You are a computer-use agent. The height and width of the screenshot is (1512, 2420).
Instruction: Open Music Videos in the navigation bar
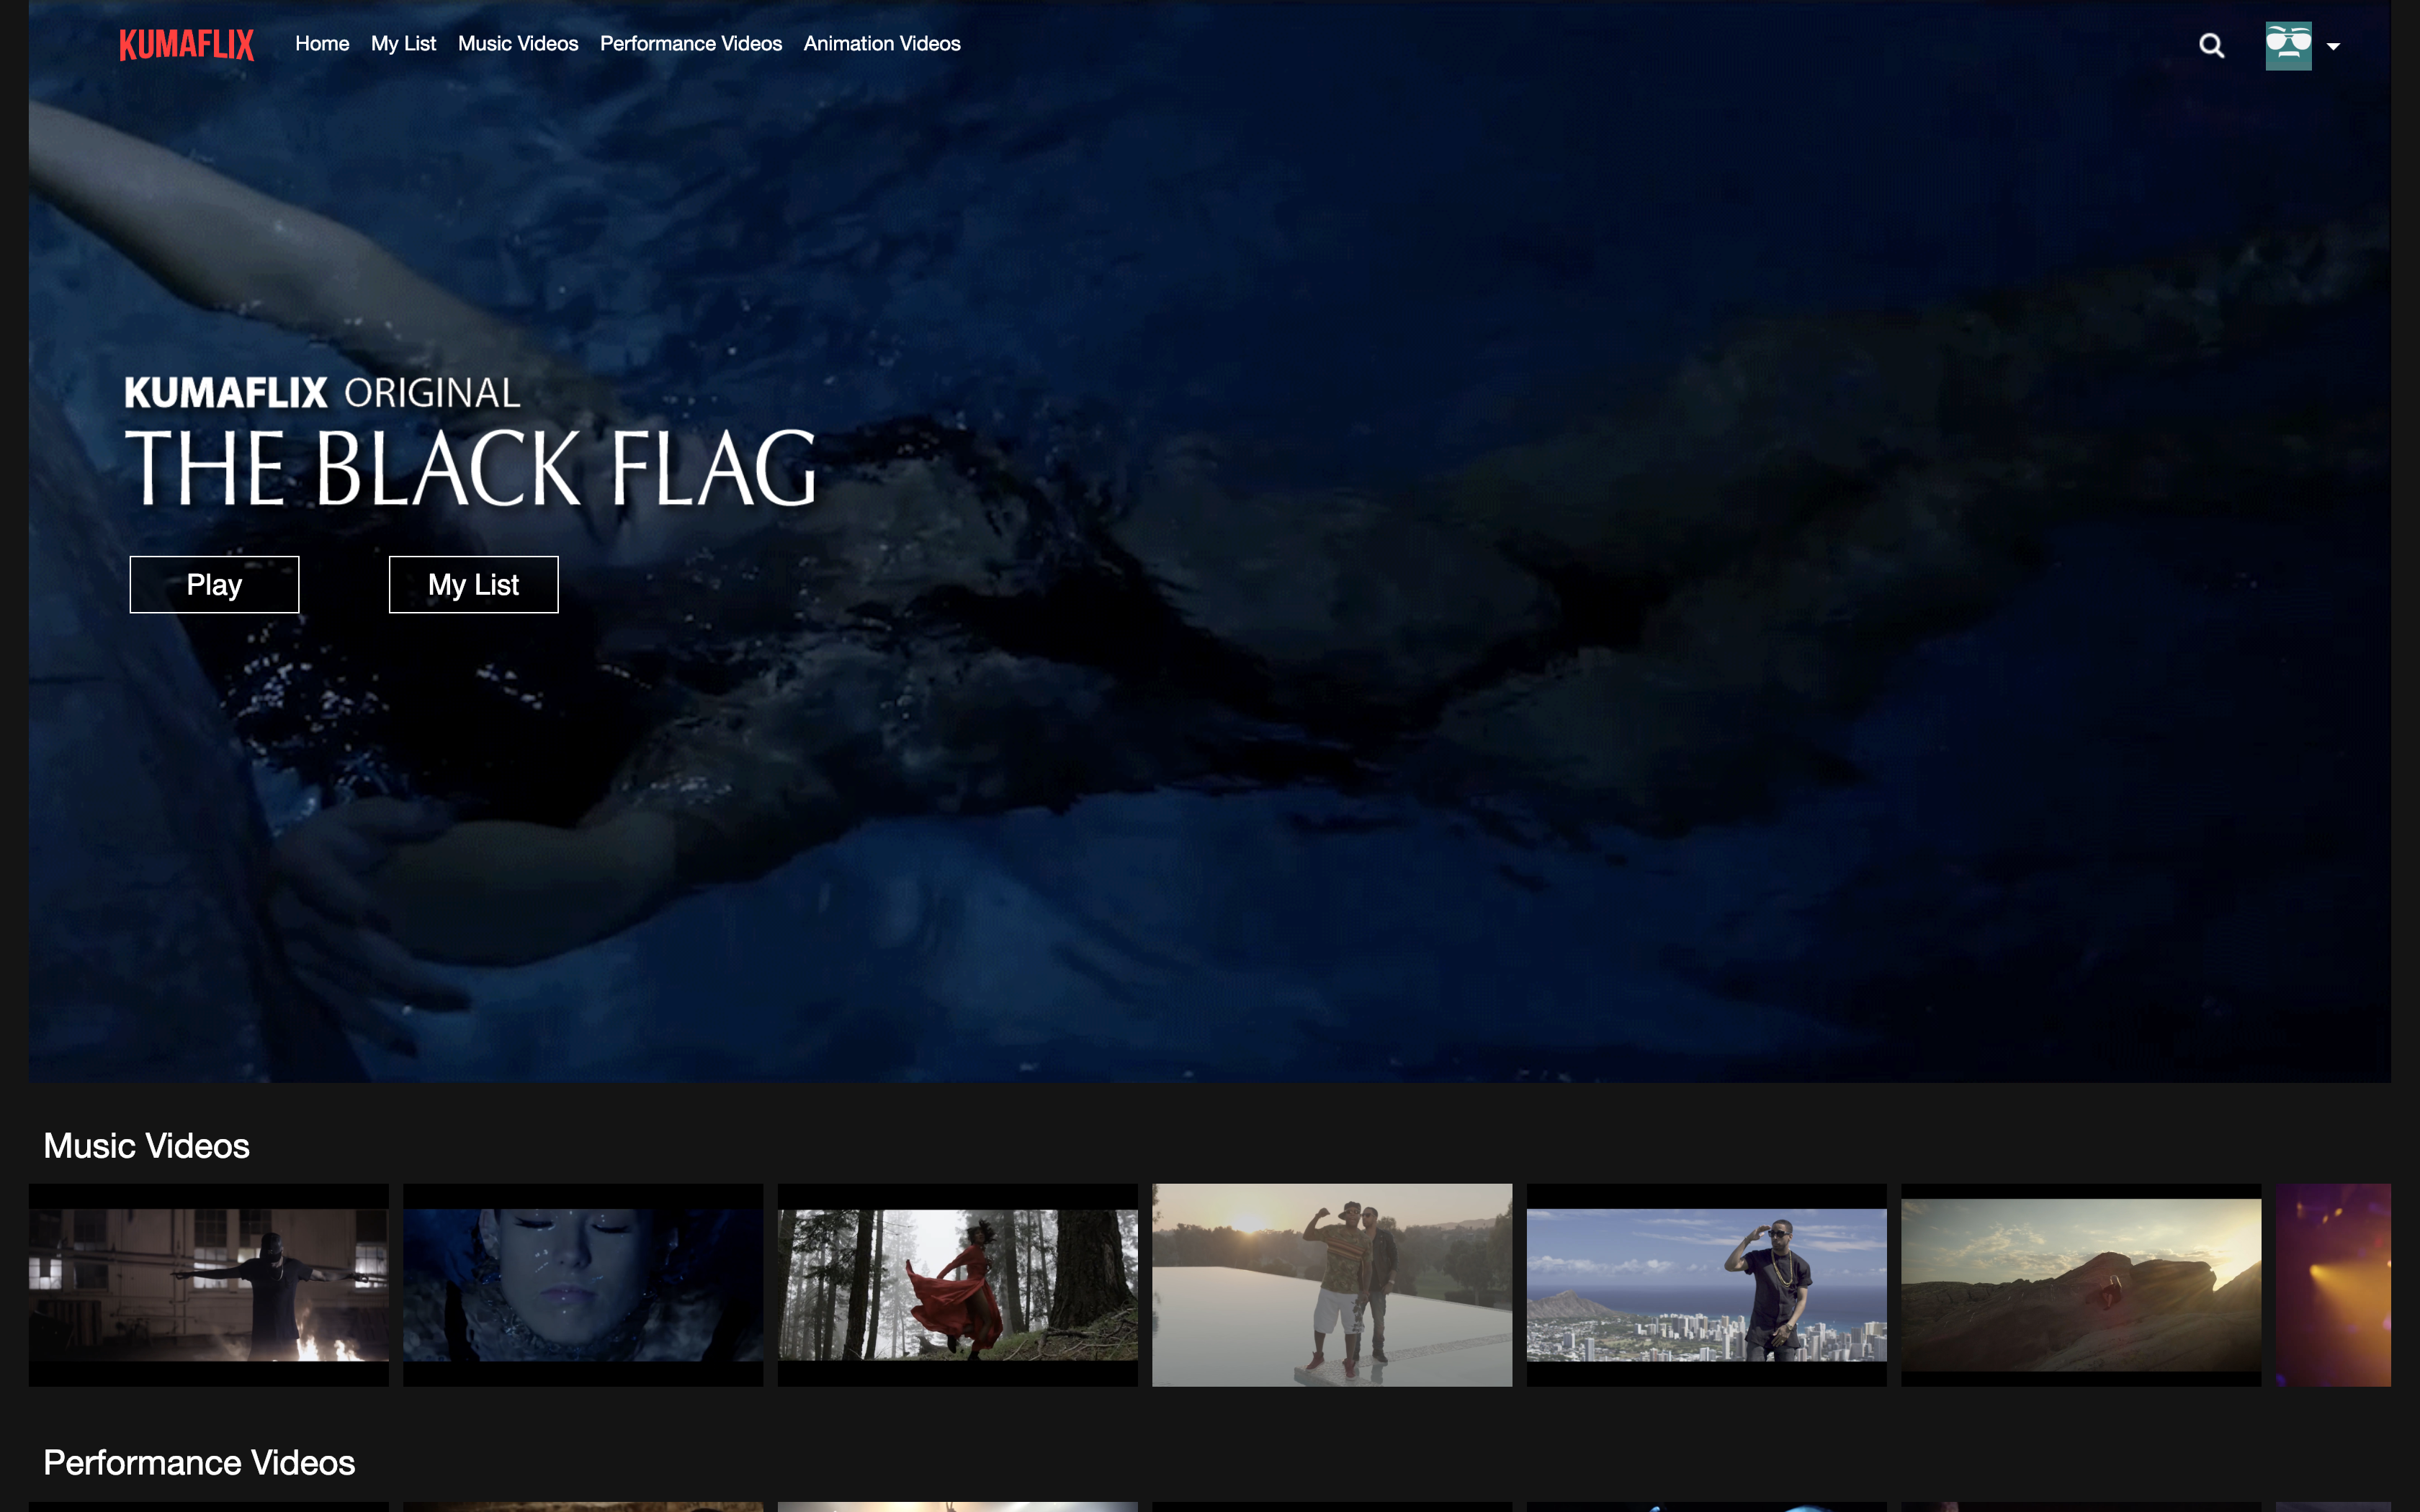[518, 44]
